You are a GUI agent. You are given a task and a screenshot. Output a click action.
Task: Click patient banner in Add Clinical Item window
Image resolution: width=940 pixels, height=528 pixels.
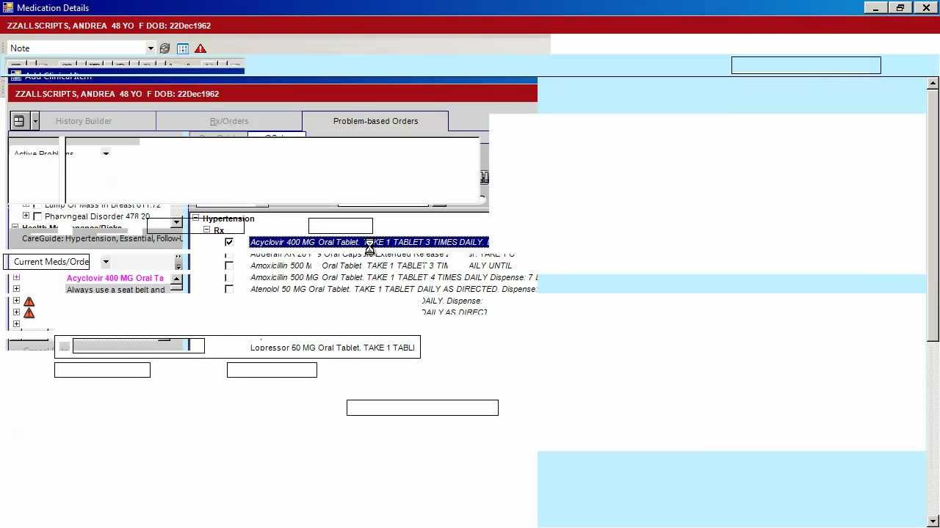pyautogui.click(x=272, y=94)
